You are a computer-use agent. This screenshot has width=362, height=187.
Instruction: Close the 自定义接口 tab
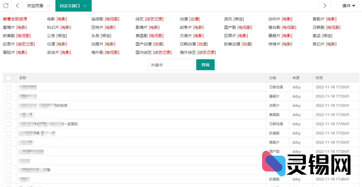tap(85, 6)
